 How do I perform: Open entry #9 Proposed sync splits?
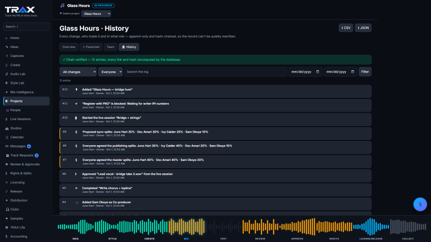tap(215, 134)
